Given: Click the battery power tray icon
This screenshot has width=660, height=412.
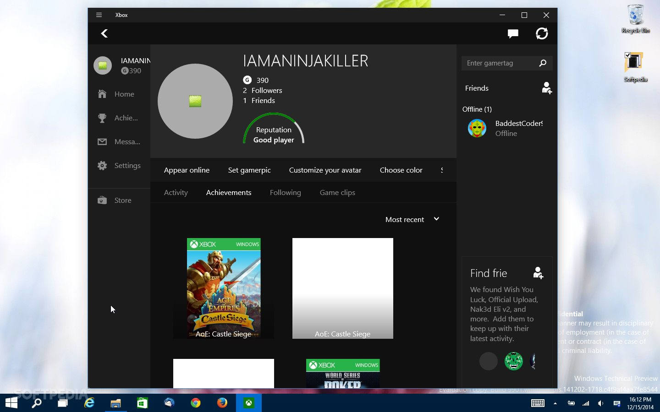Looking at the screenshot, I should (x=571, y=403).
